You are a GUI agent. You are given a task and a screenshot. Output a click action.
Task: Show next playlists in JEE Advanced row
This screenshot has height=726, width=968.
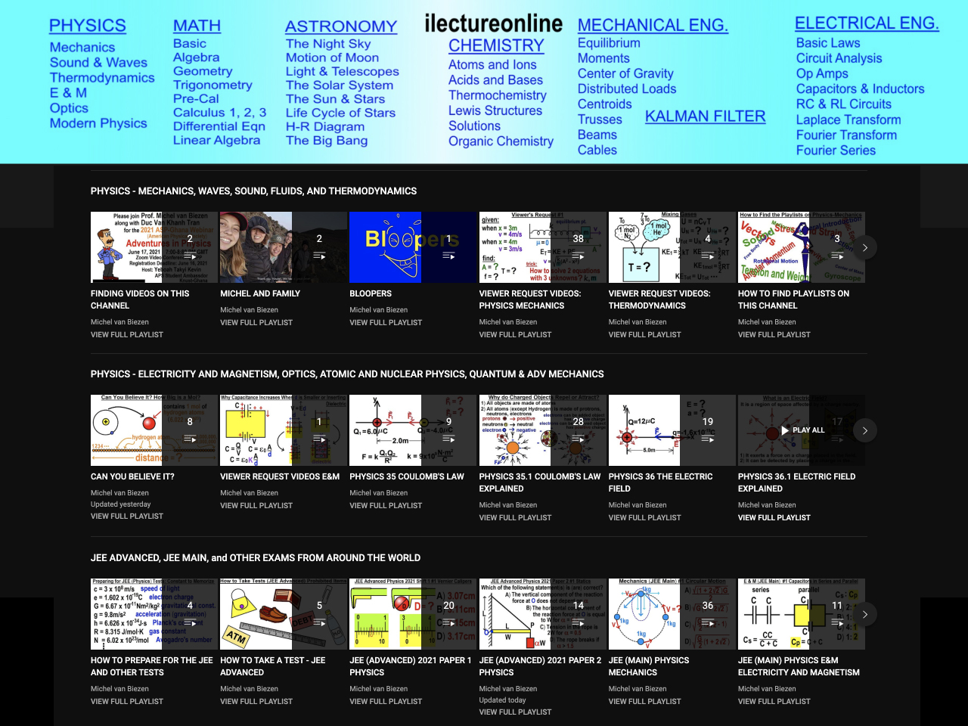(x=865, y=614)
